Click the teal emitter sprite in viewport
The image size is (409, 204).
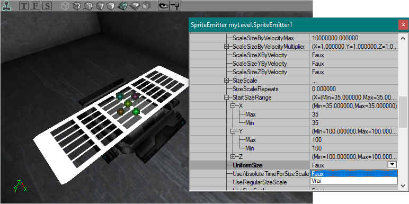click(120, 96)
